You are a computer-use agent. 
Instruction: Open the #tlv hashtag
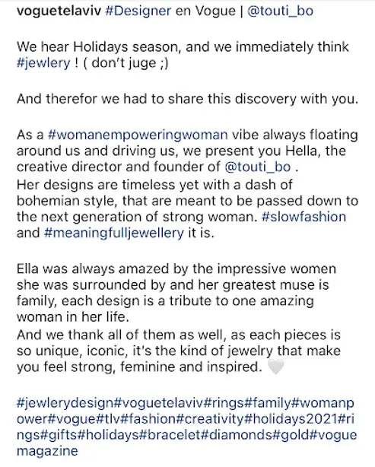coord(109,419)
